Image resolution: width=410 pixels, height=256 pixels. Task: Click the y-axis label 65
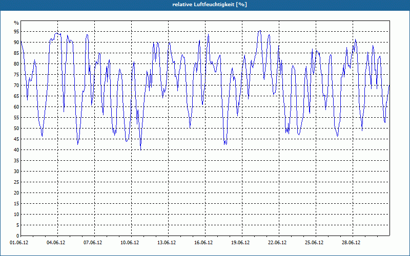pos(16,96)
